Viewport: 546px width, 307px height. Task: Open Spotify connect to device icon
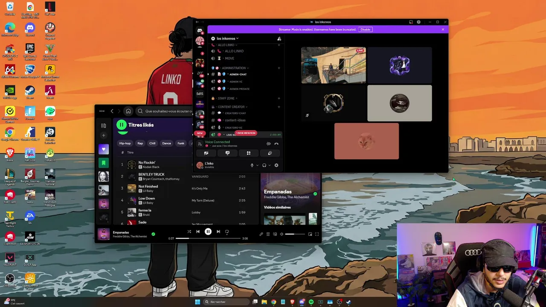[275, 234]
